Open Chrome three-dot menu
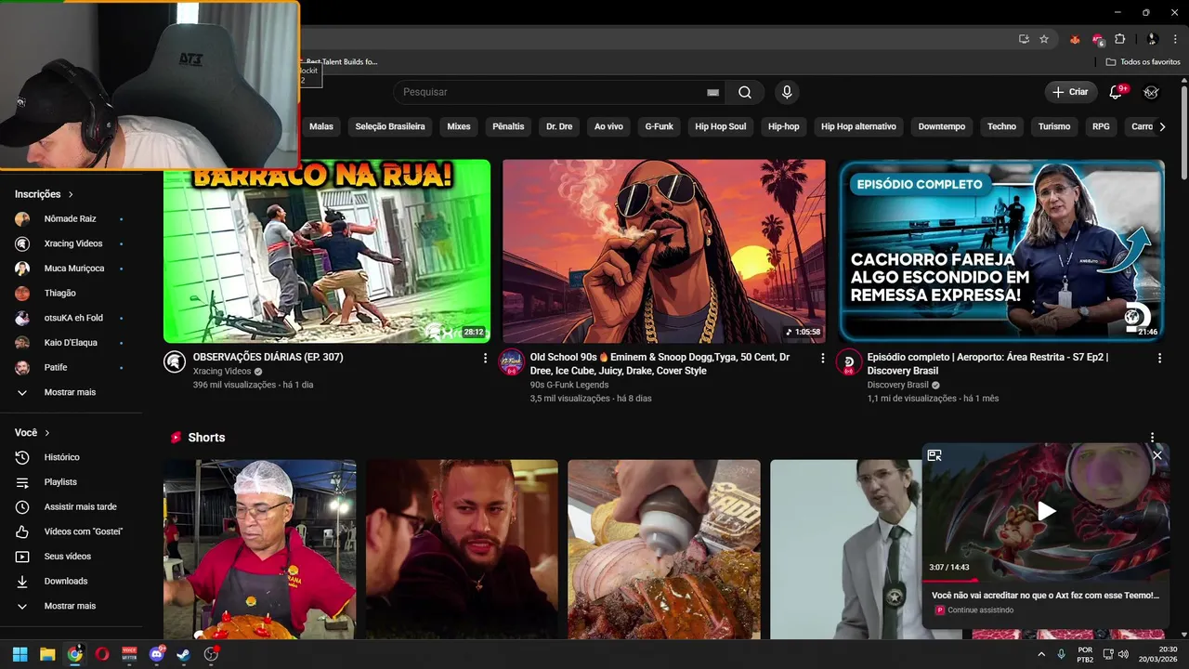 pyautogui.click(x=1175, y=39)
